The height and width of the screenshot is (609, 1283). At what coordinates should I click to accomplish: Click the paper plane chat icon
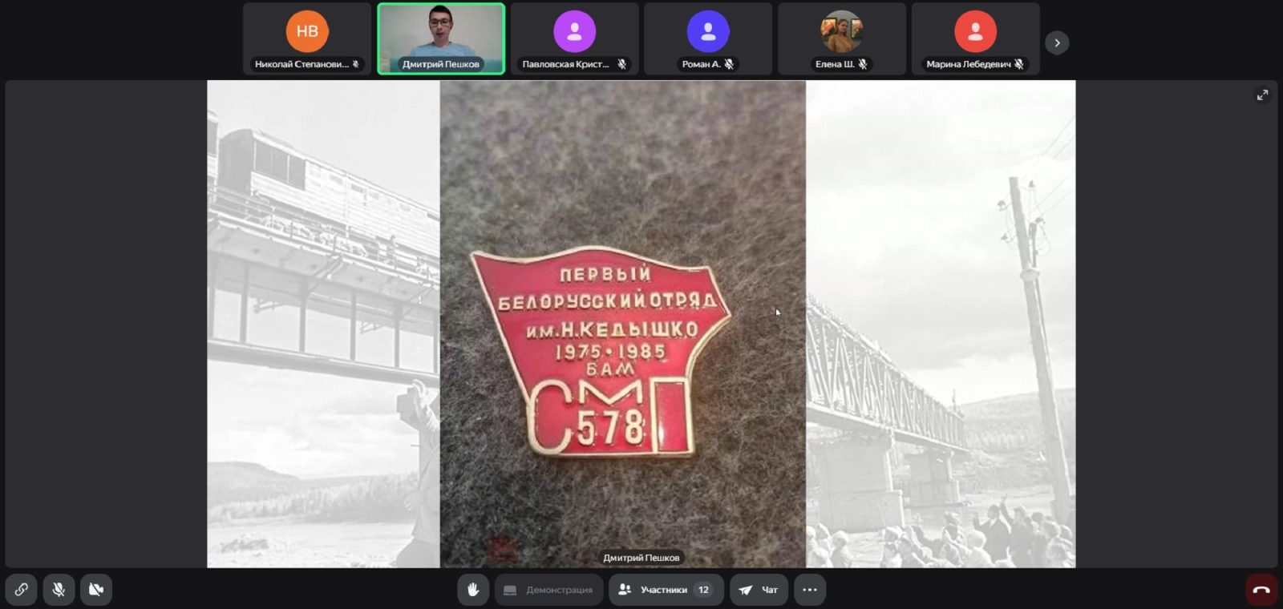pyautogui.click(x=746, y=590)
